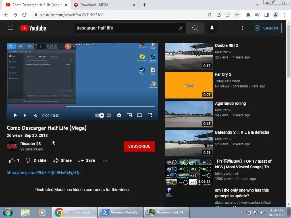Open Chrome profile avatar

point(276,15)
